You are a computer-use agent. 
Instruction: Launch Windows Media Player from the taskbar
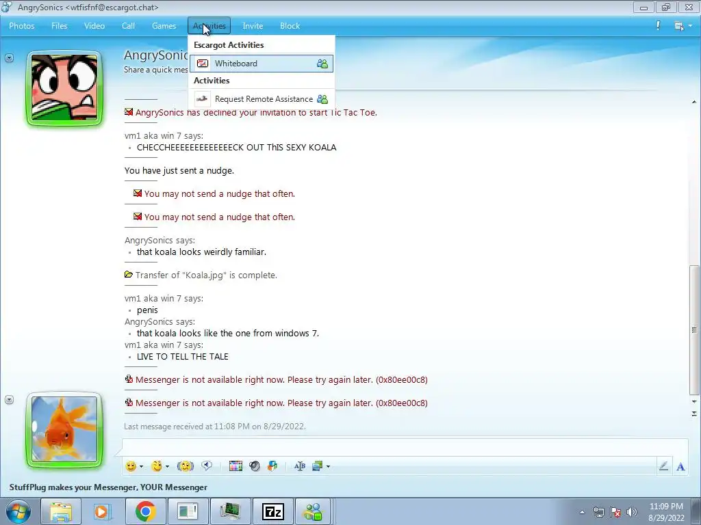tap(103, 511)
